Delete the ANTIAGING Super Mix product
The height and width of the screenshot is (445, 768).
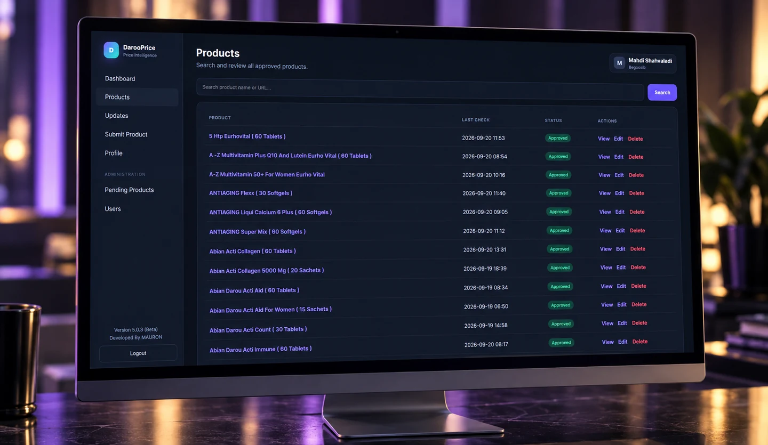[637, 231]
